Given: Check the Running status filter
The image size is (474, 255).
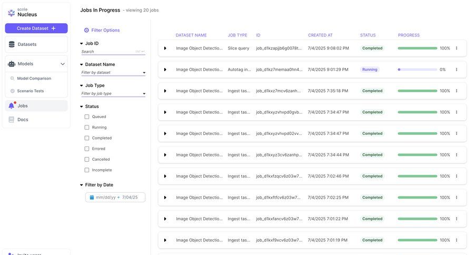Looking at the screenshot, I should click(87, 127).
